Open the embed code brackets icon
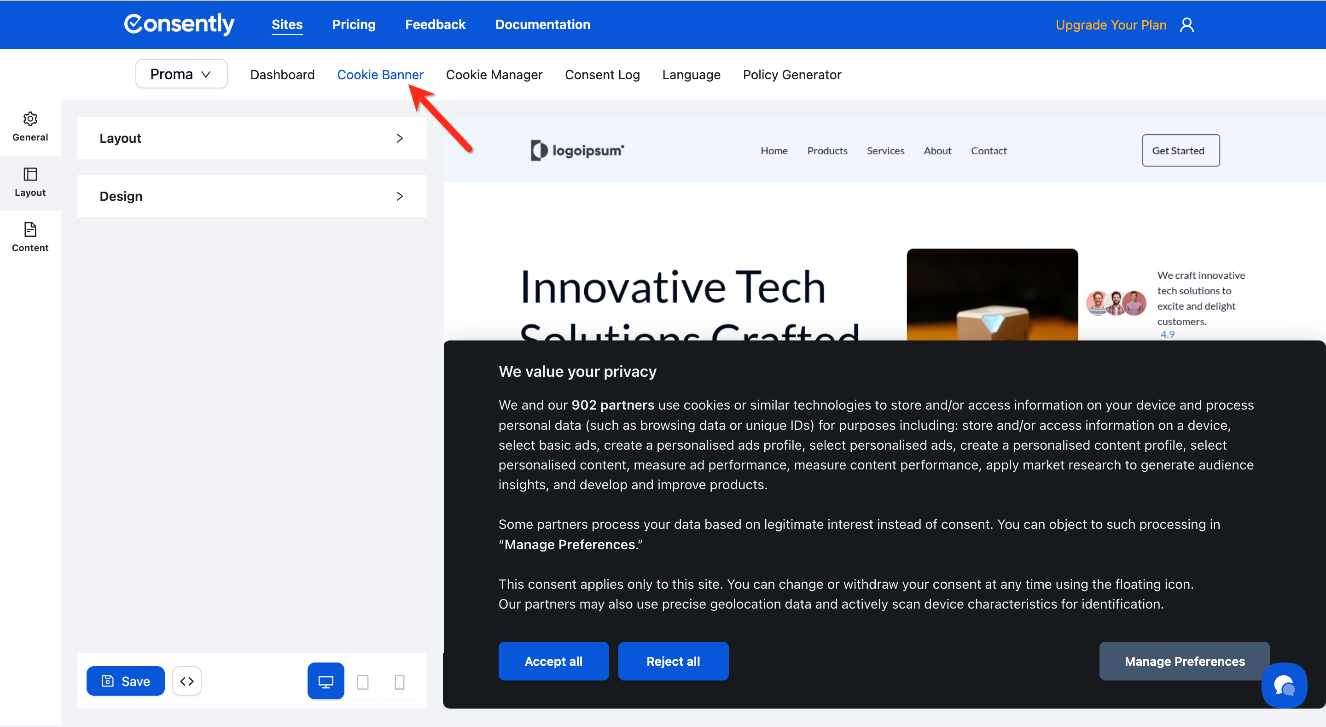1326x727 pixels. tap(187, 681)
